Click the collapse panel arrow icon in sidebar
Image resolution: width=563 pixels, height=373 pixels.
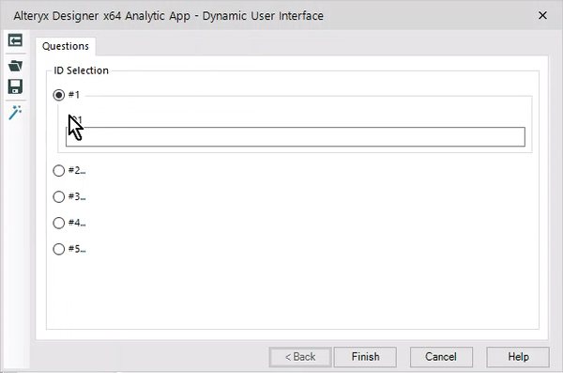tap(15, 40)
